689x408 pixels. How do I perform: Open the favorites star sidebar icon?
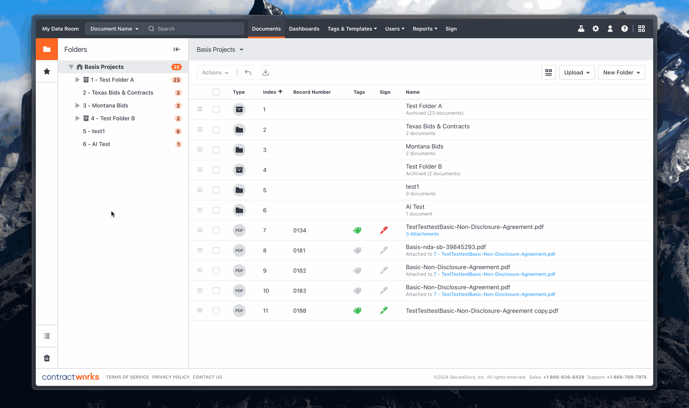(47, 71)
